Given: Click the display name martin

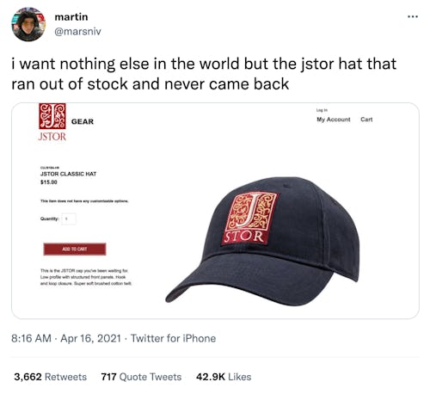Looking at the screenshot, I should point(71,17).
